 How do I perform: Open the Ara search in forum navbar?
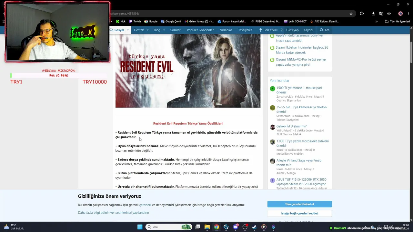click(325, 30)
